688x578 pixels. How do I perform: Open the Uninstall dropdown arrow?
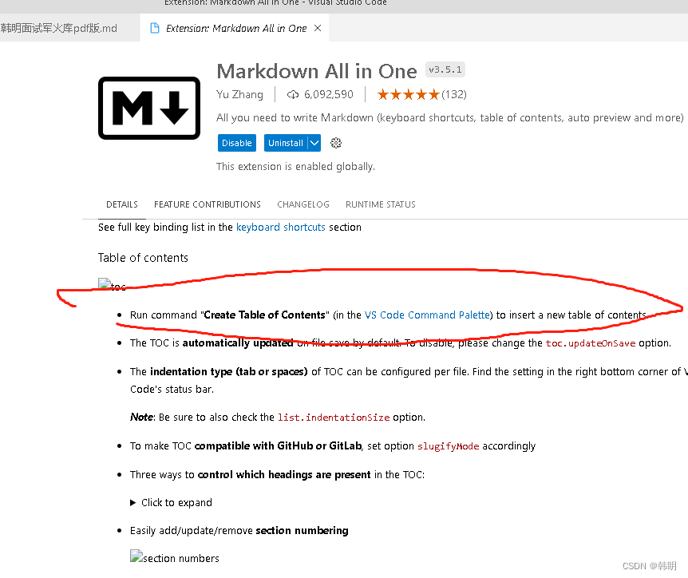pyautogui.click(x=314, y=143)
